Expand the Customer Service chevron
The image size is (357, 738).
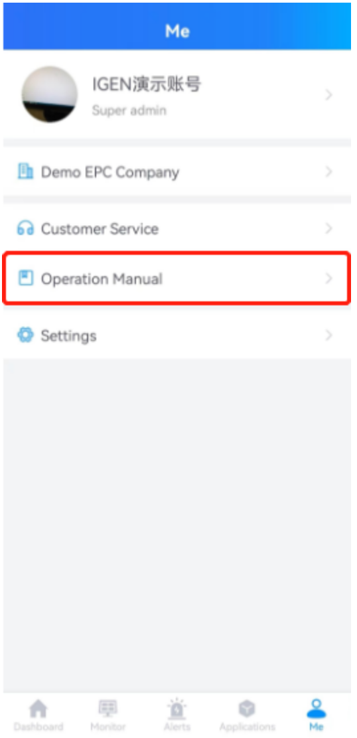[328, 228]
